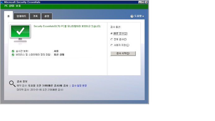Click the help question mark icon
The width and height of the screenshot is (215, 121).
(132, 16)
